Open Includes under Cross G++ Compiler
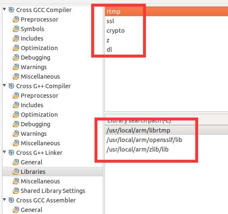Screen dimensions: 228x214 [x=32, y=105]
